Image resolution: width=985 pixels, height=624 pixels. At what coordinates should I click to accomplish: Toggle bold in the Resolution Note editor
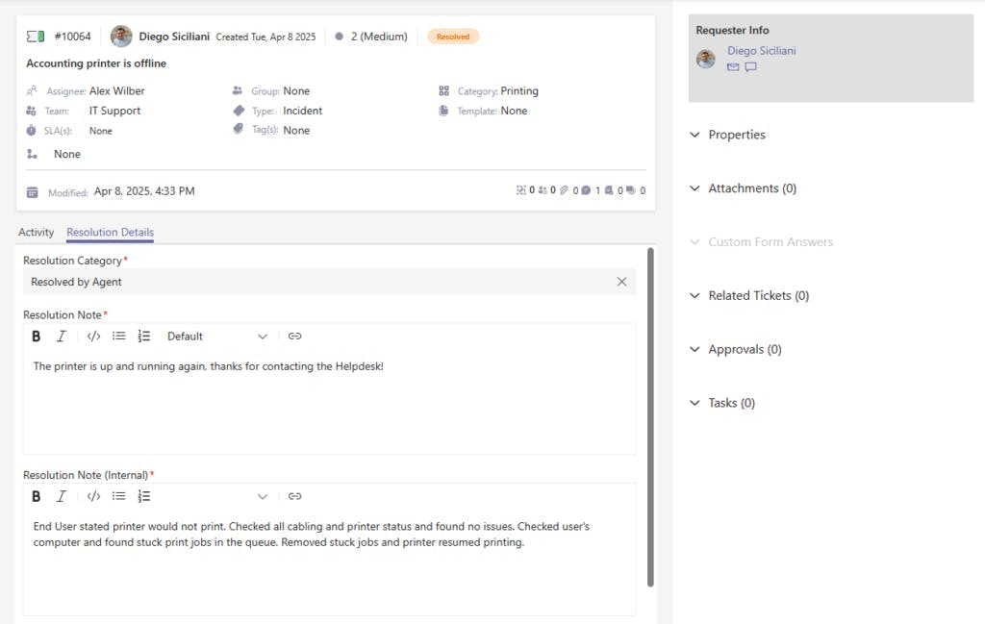tap(37, 337)
